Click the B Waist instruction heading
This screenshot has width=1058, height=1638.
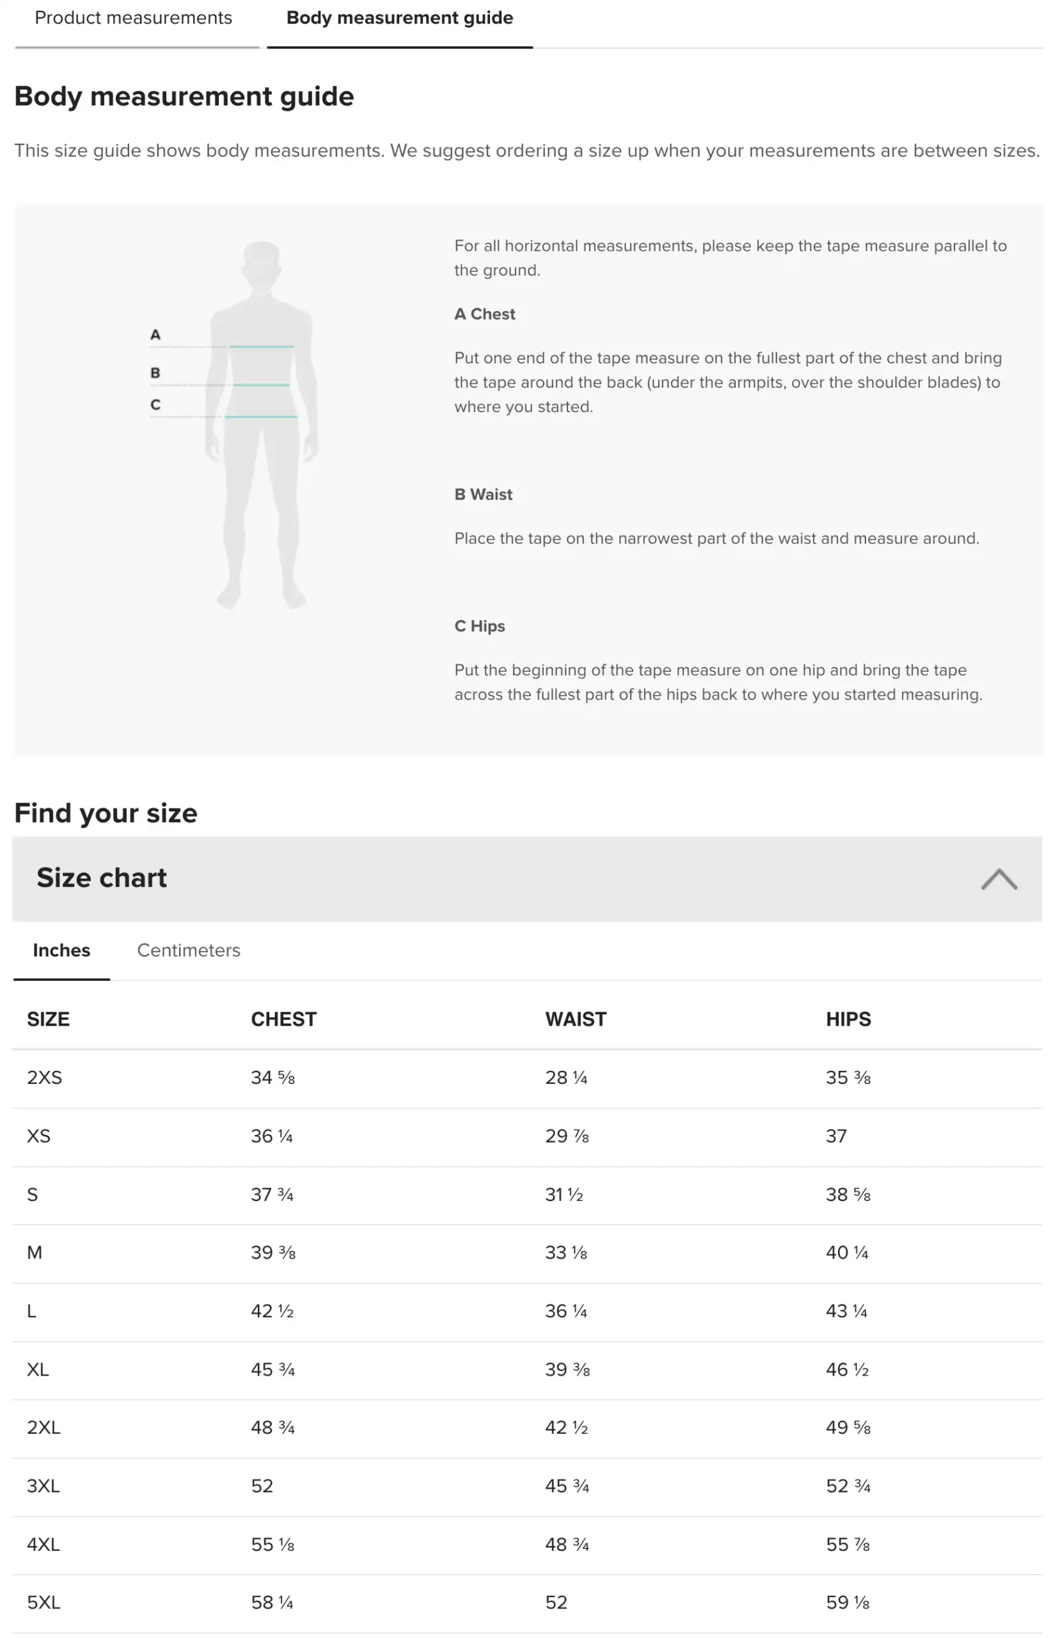[483, 495]
